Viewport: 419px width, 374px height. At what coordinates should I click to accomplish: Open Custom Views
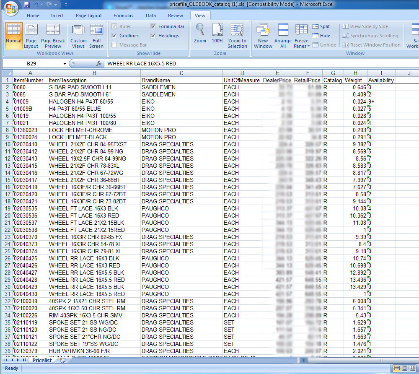pyautogui.click(x=78, y=36)
